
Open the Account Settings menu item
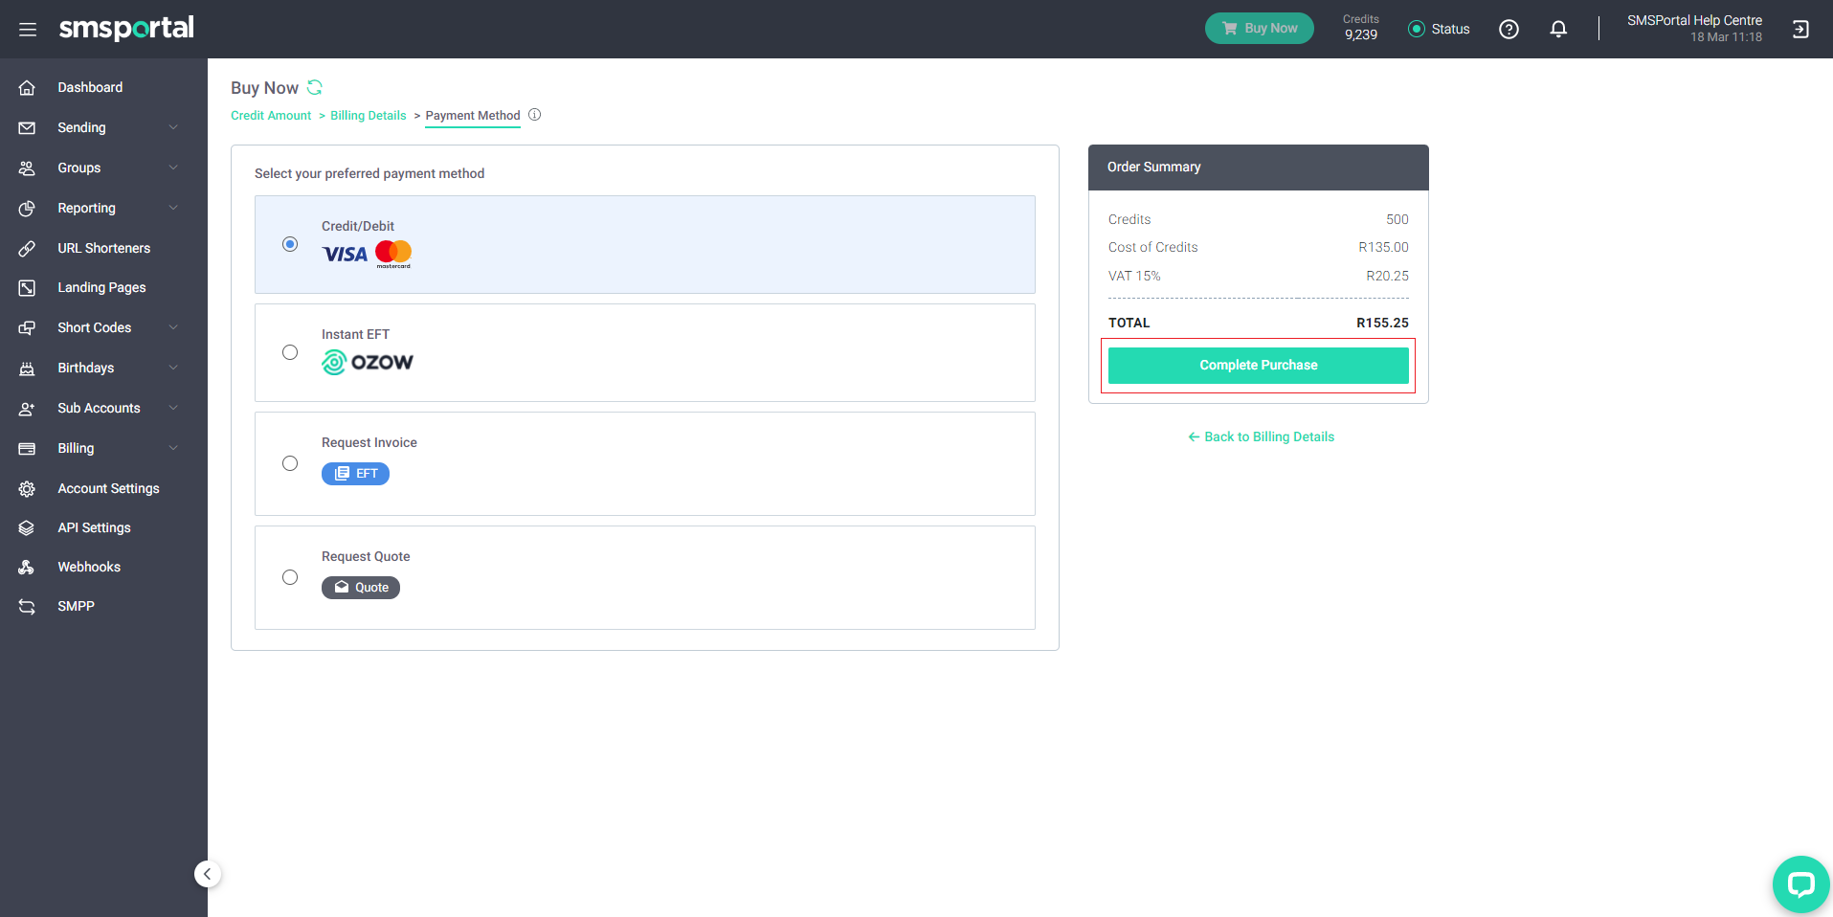click(108, 488)
